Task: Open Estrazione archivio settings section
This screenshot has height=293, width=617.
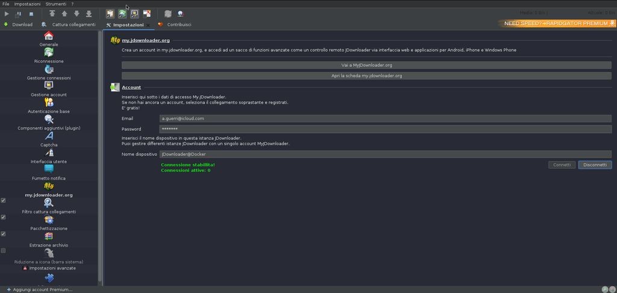Action: (x=49, y=240)
